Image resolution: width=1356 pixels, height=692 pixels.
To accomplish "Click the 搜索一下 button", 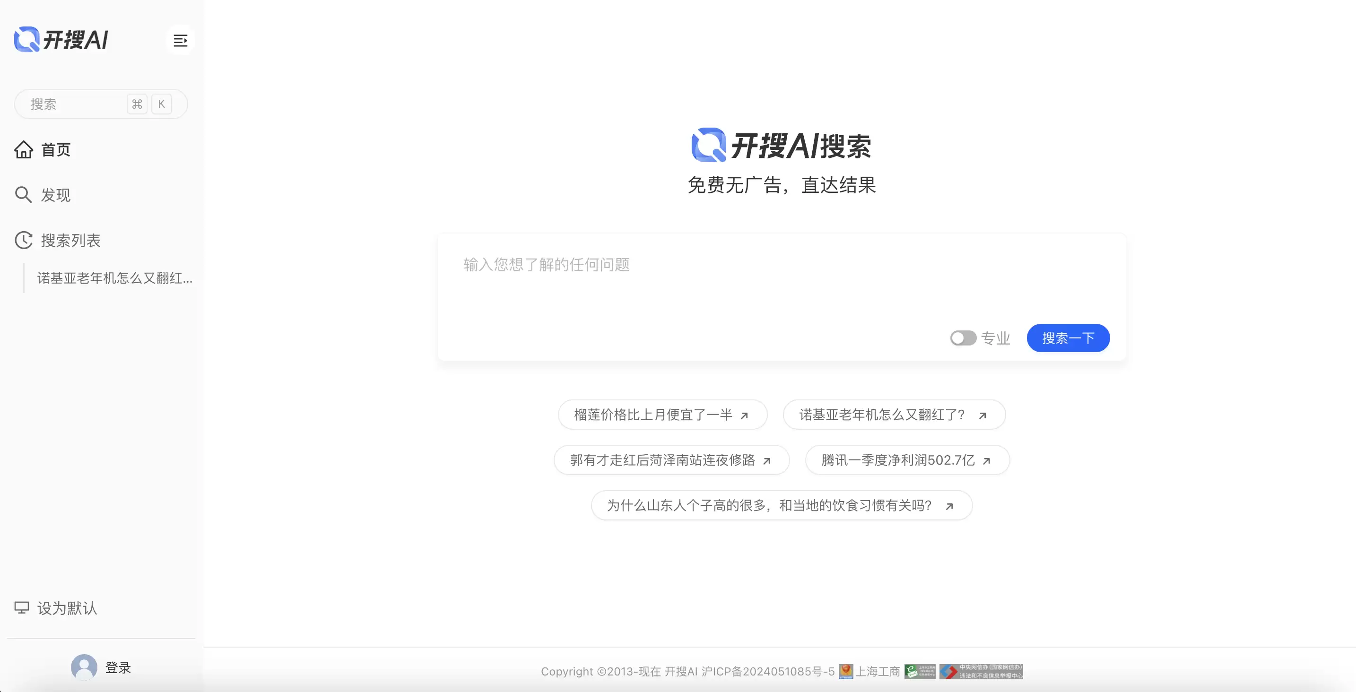I will [x=1068, y=338].
